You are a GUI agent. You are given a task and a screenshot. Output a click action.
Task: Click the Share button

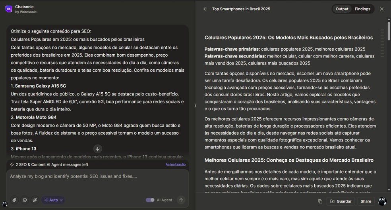point(366,201)
